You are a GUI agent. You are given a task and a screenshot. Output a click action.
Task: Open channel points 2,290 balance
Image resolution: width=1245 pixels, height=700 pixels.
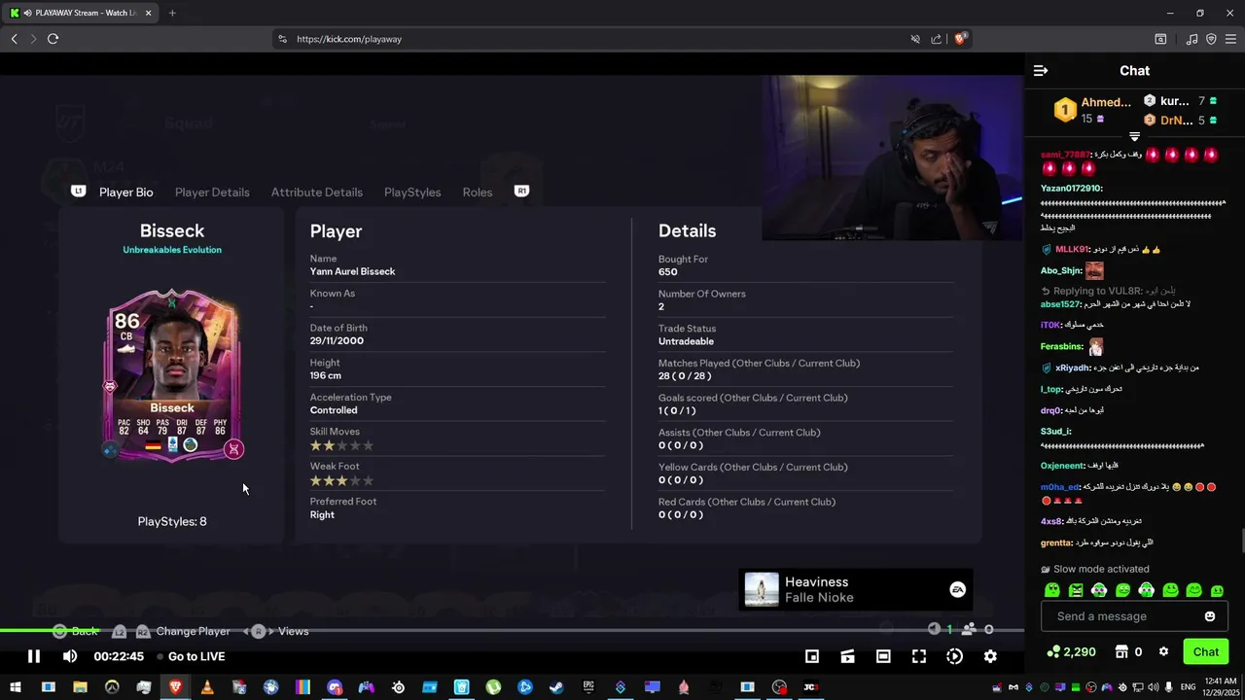(x=1071, y=652)
